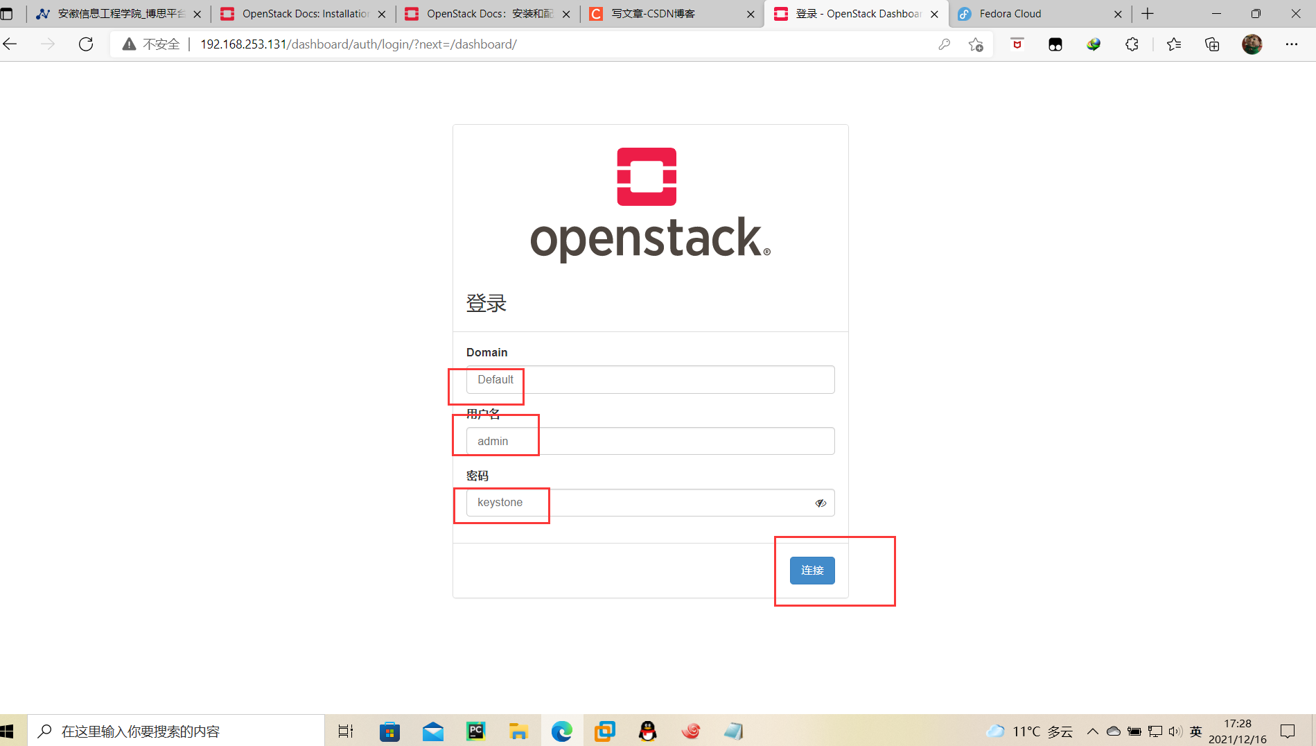Open the blue notepad taskbar app
This screenshot has height=746, width=1316.
[734, 731]
